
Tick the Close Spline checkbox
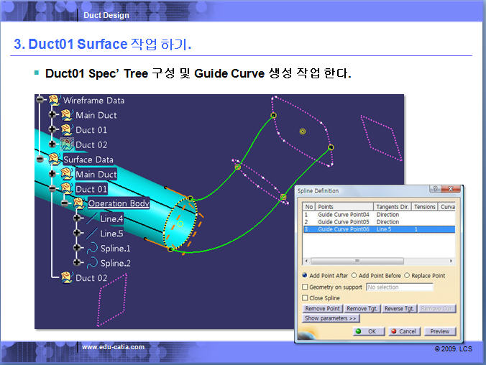coord(306,297)
